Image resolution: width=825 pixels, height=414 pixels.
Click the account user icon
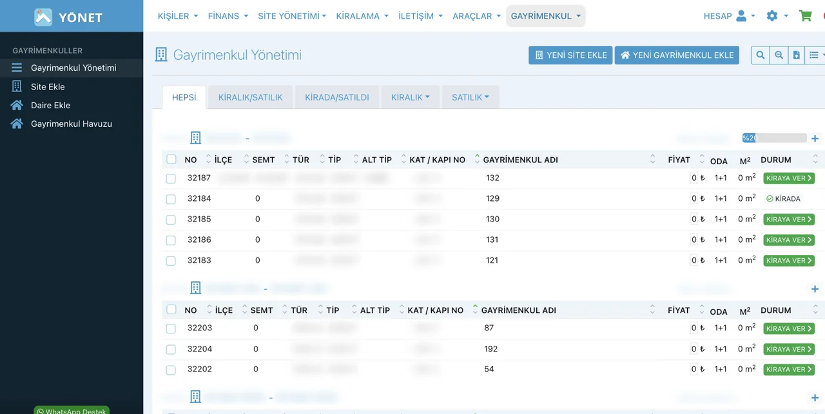tap(741, 16)
